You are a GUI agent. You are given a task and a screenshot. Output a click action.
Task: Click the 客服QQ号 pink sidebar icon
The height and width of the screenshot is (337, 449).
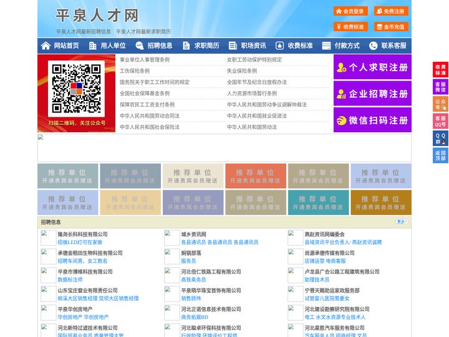(x=440, y=121)
